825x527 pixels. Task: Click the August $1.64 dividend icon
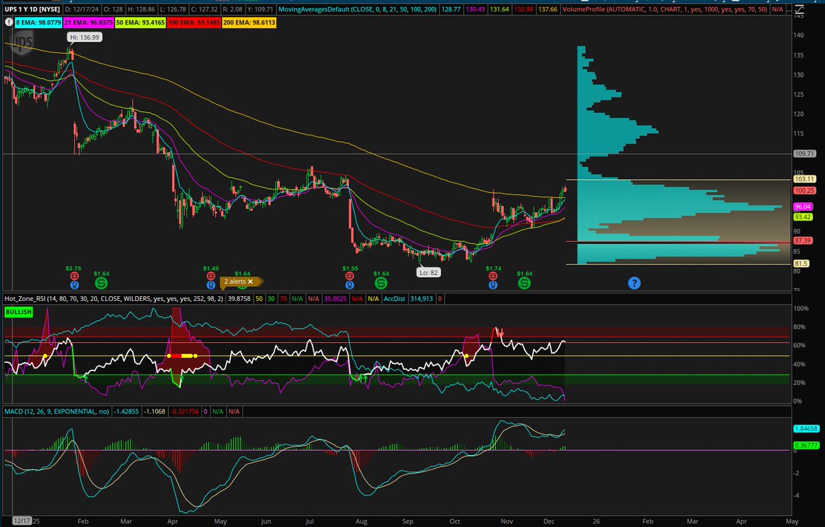click(x=381, y=282)
